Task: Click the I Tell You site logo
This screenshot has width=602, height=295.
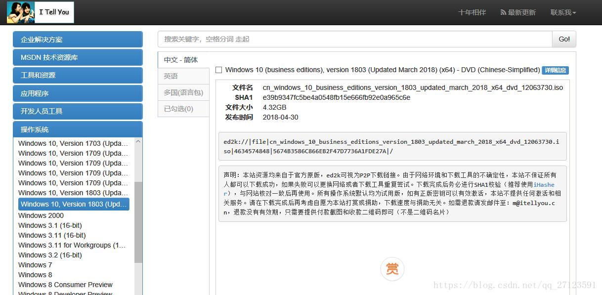Action: 41,12
